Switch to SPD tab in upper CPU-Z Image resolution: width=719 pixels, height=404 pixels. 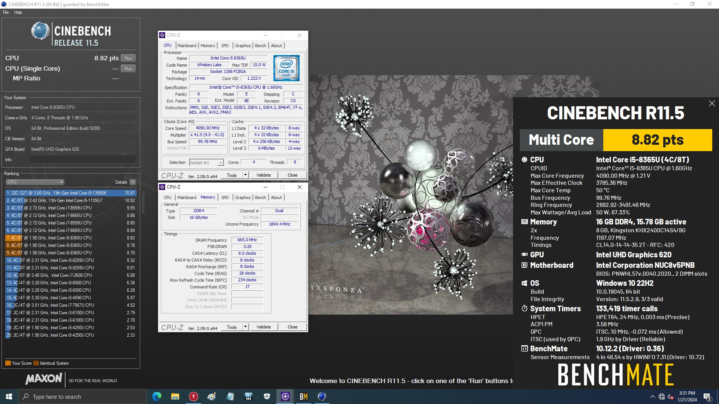(225, 46)
